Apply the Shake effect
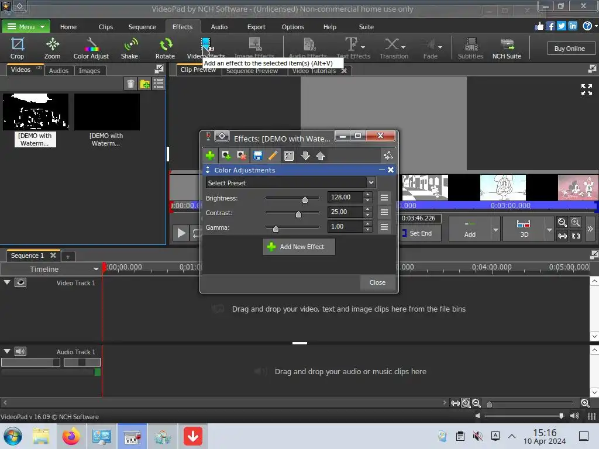Screen dimensions: 599x449 tap(129, 49)
